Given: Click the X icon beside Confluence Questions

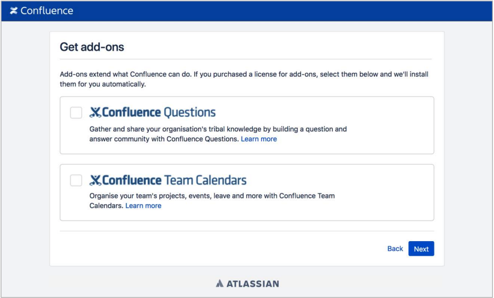Looking at the screenshot, I should click(x=95, y=113).
